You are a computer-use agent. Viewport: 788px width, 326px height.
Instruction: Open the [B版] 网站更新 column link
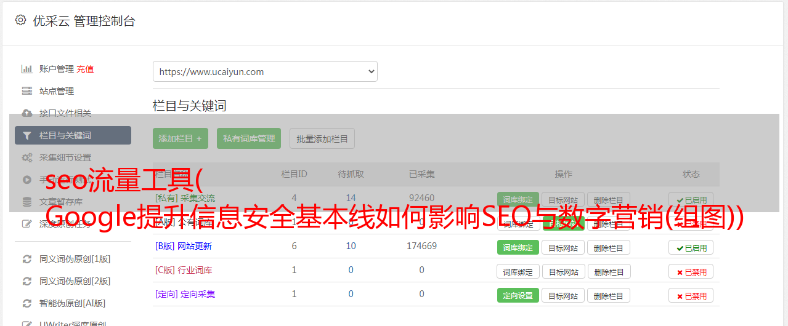coord(184,246)
